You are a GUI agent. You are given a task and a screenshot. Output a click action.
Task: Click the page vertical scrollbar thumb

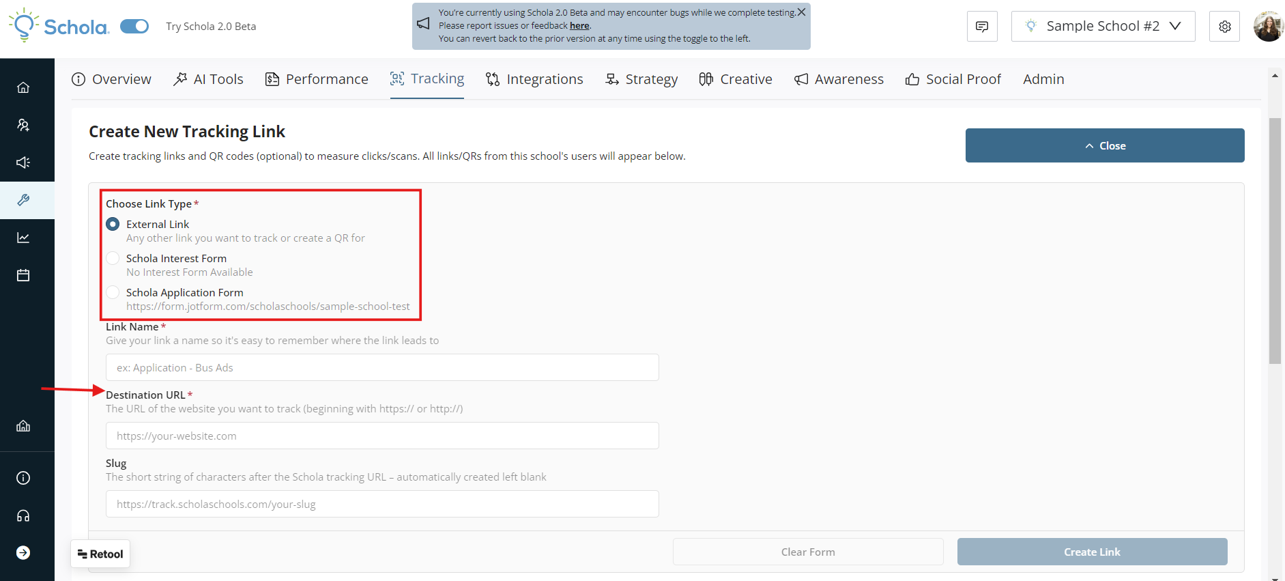click(1275, 240)
